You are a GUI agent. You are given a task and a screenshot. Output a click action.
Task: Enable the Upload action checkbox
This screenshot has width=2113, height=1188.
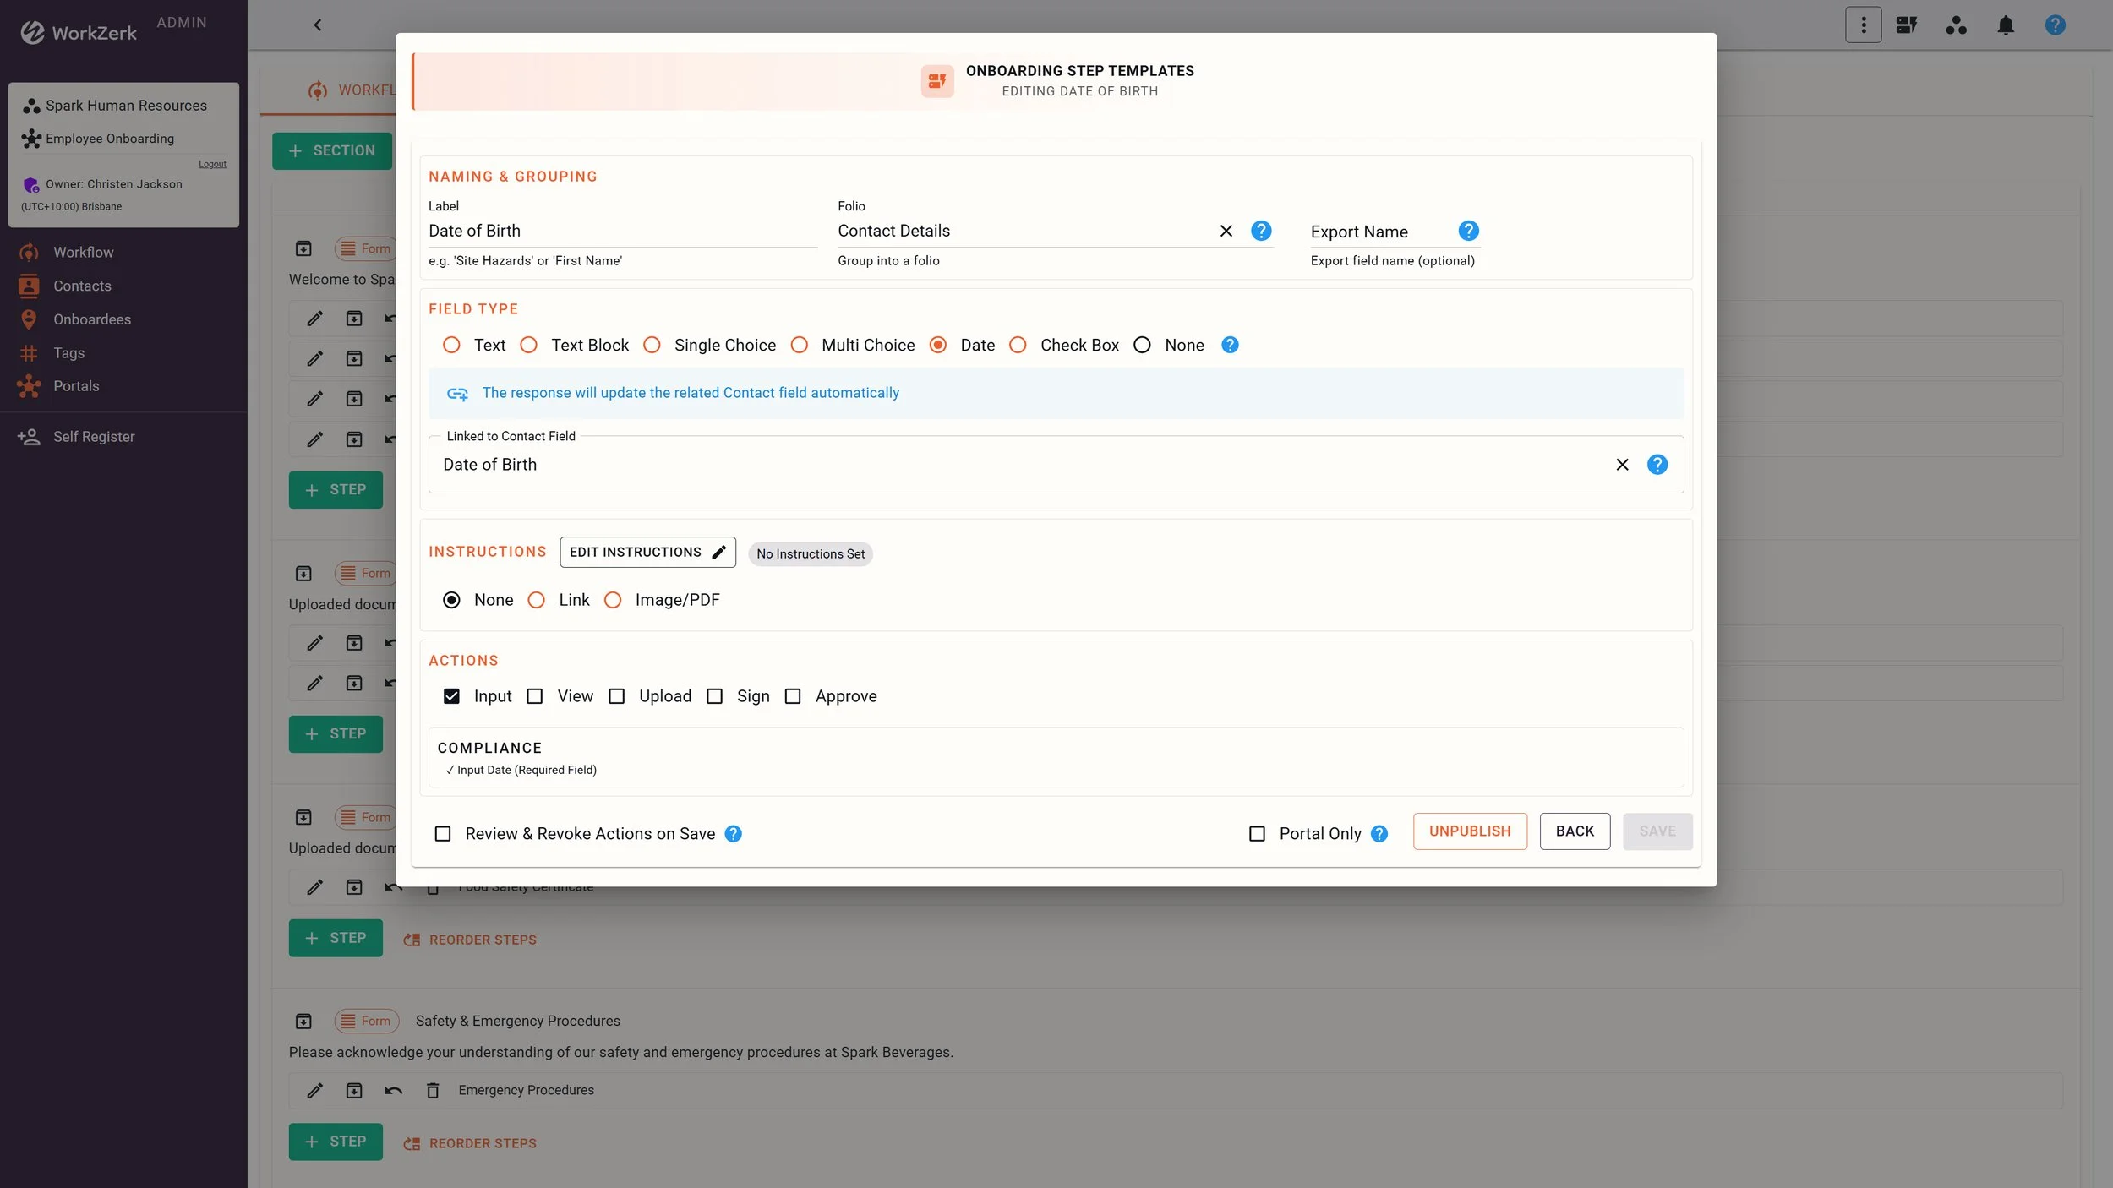(x=617, y=696)
